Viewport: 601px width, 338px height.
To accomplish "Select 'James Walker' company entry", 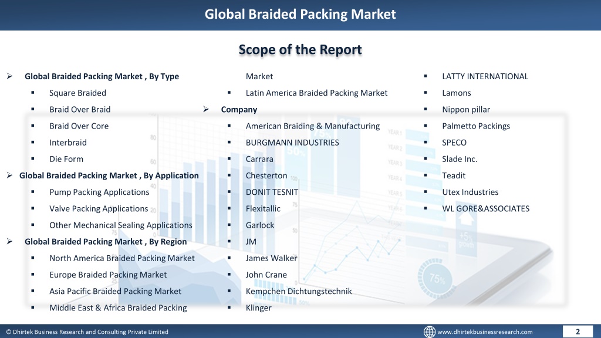I will tap(271, 258).
